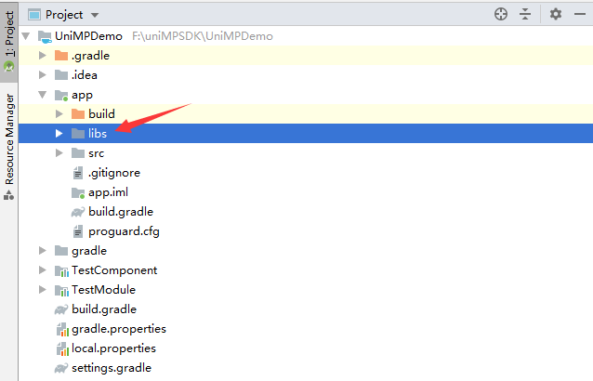Select the libs folder name
The height and width of the screenshot is (381, 593).
(98, 134)
